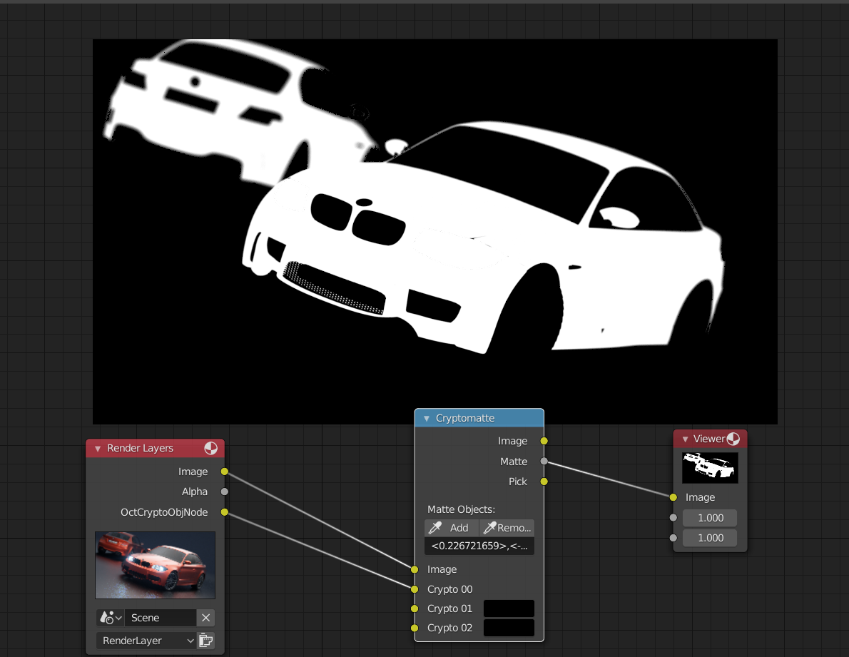
Task: Select the Render Layers node title
Action: pyautogui.click(x=141, y=448)
